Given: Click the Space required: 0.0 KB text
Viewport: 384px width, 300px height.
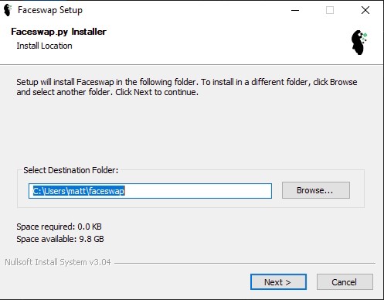Looking at the screenshot, I should [59, 227].
